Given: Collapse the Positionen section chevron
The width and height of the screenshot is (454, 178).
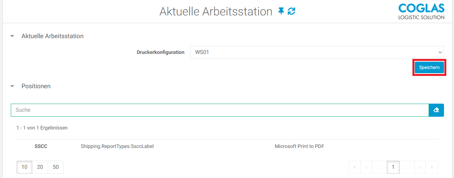Looking at the screenshot, I should [12, 86].
